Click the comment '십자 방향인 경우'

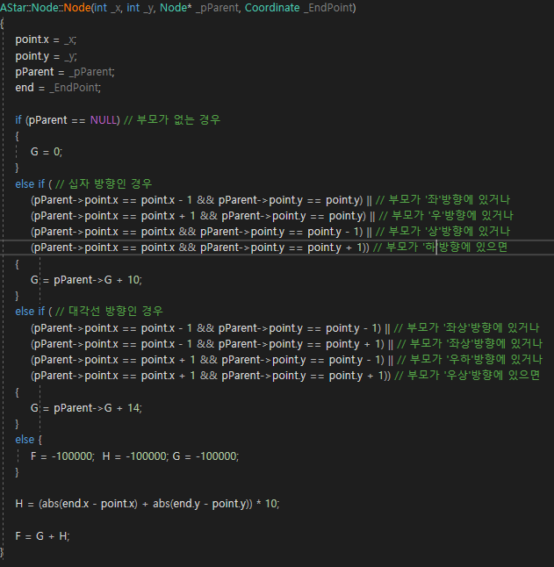tap(111, 183)
